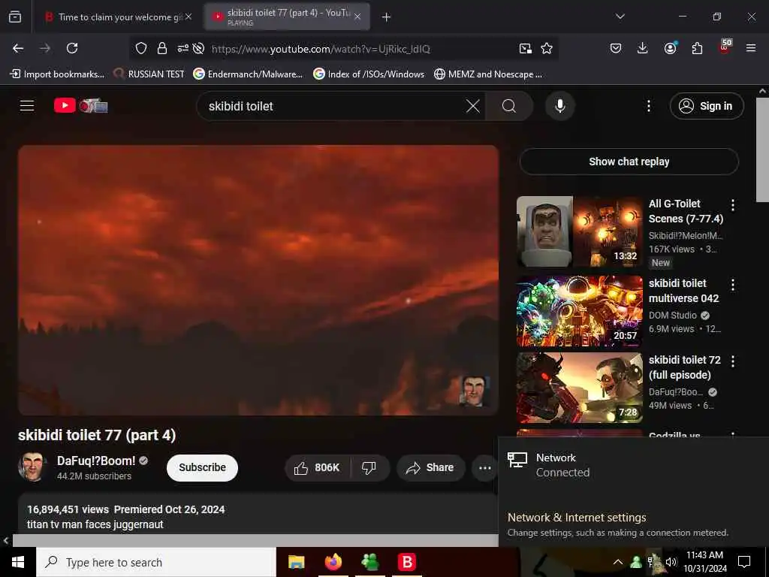Open ad blocker extension showing 50
Image resolution: width=769 pixels, height=577 pixels.
725,47
